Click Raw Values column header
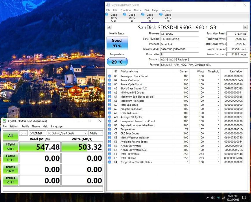 (236, 71)
